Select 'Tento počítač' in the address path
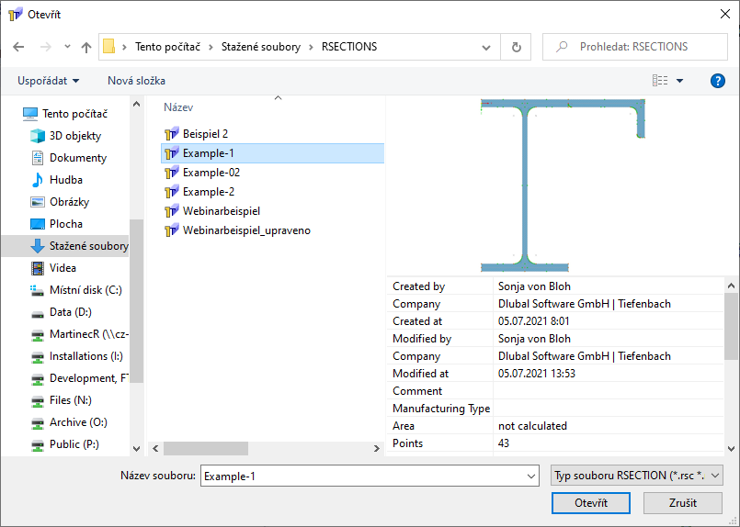 click(167, 47)
